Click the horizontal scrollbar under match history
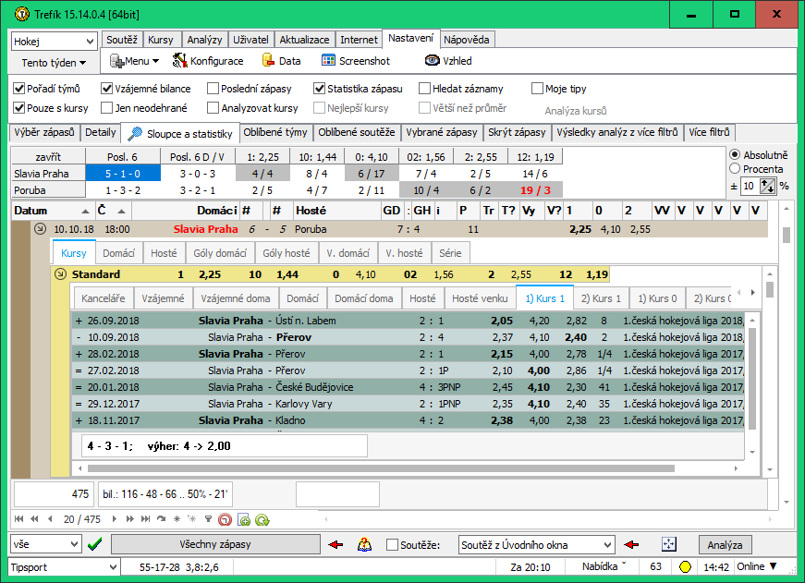This screenshot has width=805, height=583. tap(381, 468)
